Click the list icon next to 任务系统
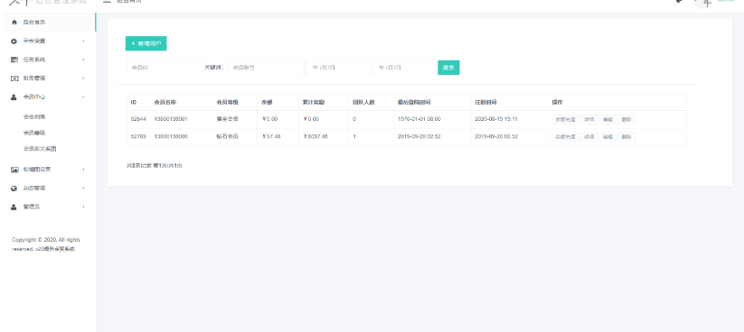 coord(14,60)
